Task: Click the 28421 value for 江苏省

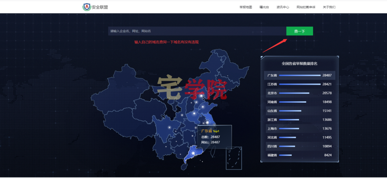Action: (327, 84)
